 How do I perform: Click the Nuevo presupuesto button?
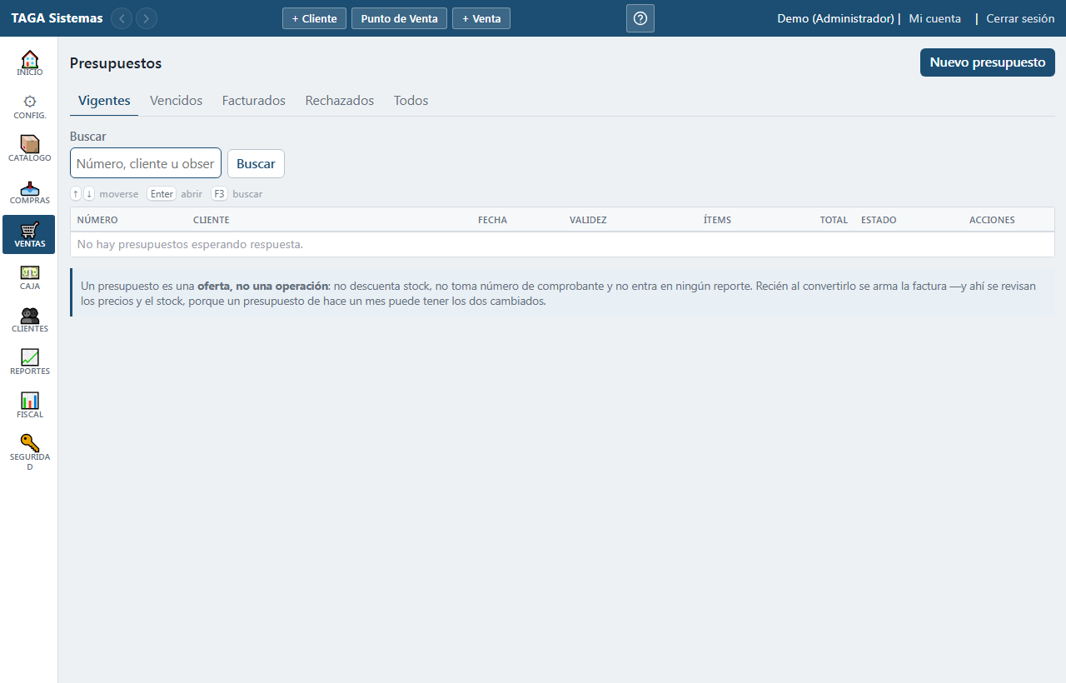coord(987,62)
